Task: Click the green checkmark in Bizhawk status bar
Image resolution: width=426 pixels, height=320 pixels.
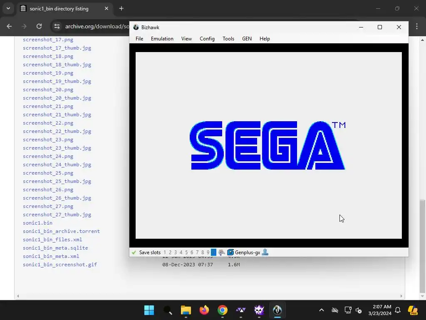Action: 134,252
